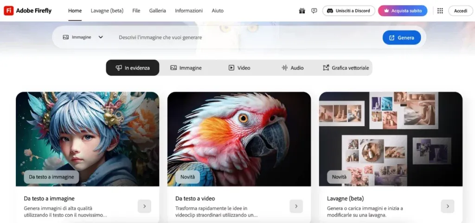This screenshot has width=475, height=223.
Task: Click the Acquista subito button
Action: tap(403, 11)
